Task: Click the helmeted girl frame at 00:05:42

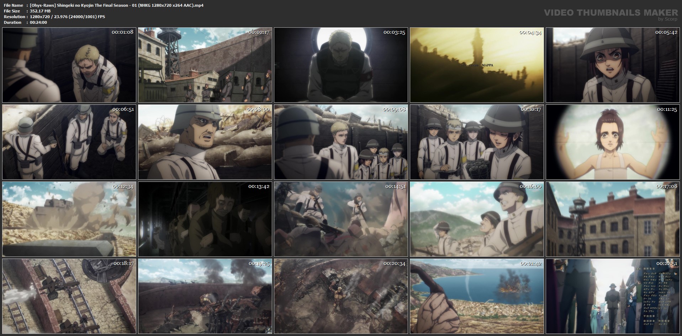Action: click(x=613, y=65)
